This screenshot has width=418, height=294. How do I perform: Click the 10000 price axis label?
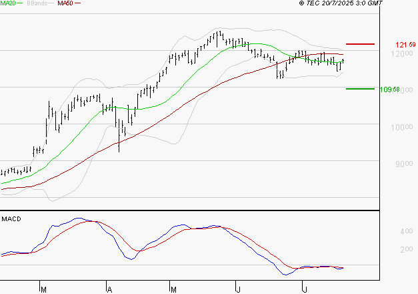click(x=402, y=127)
